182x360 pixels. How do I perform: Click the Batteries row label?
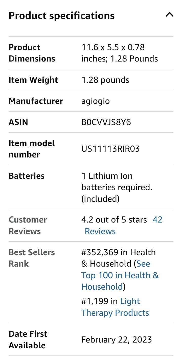point(27,176)
